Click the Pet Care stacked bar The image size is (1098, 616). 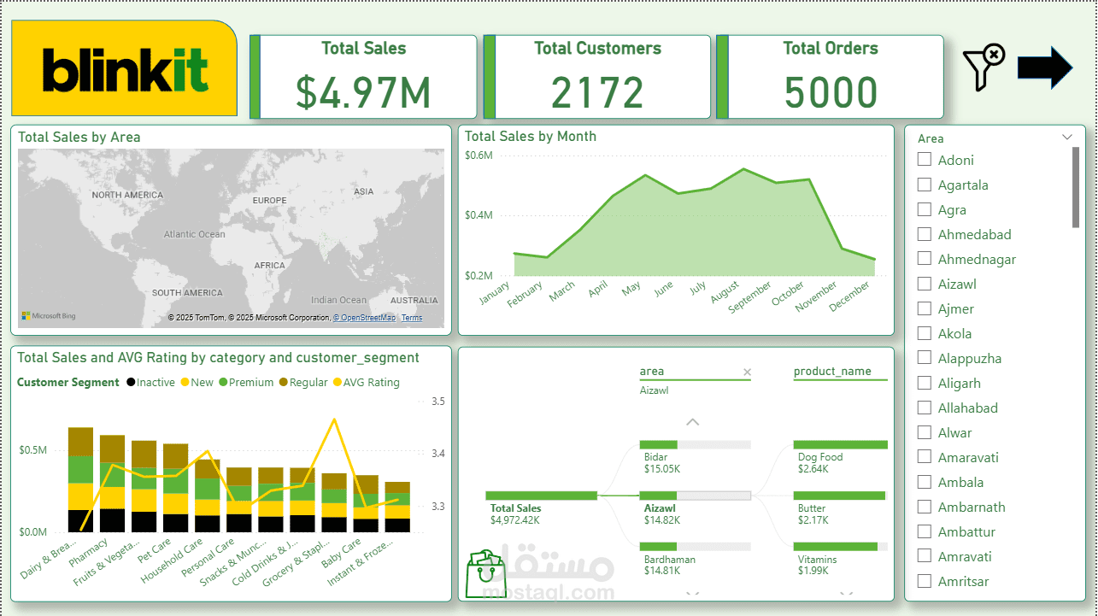click(175, 488)
